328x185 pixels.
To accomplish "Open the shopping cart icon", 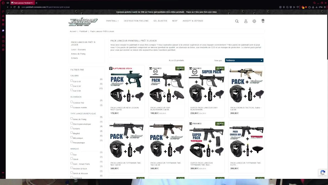I will pyautogui.click(x=263, y=21).
